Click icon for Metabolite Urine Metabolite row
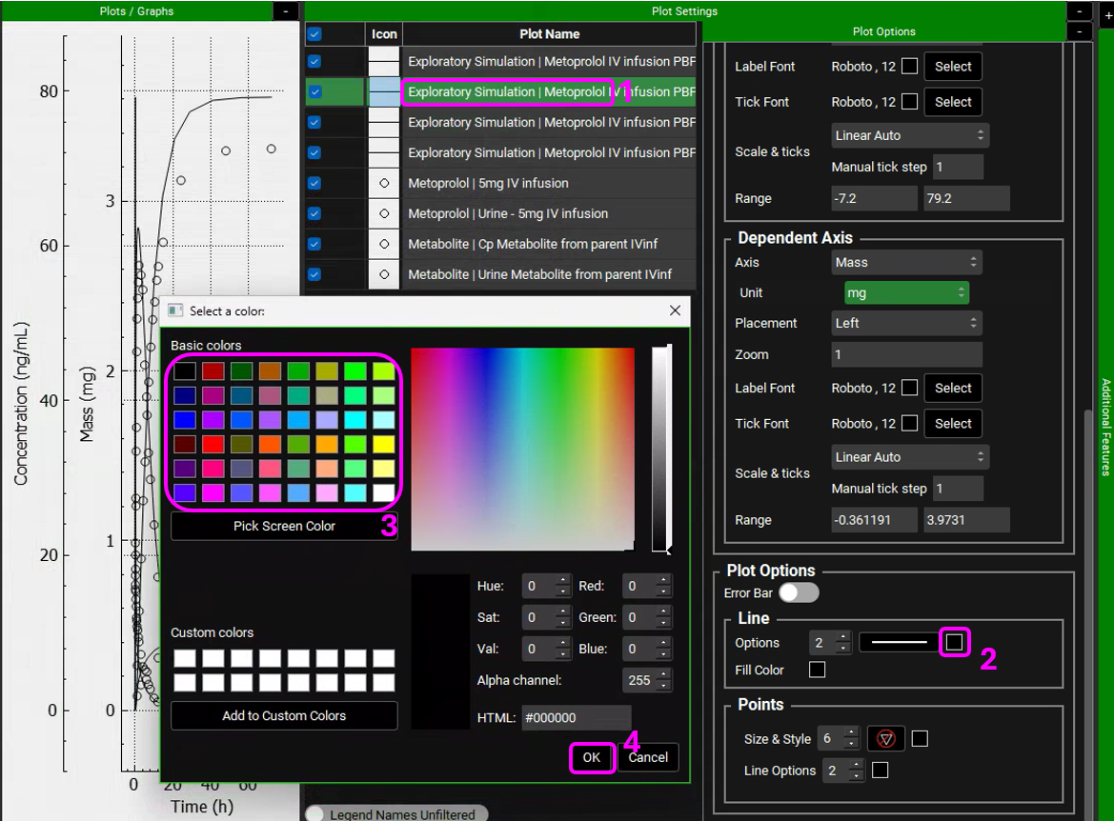Image resolution: width=1114 pixels, height=821 pixels. pyautogui.click(x=384, y=274)
